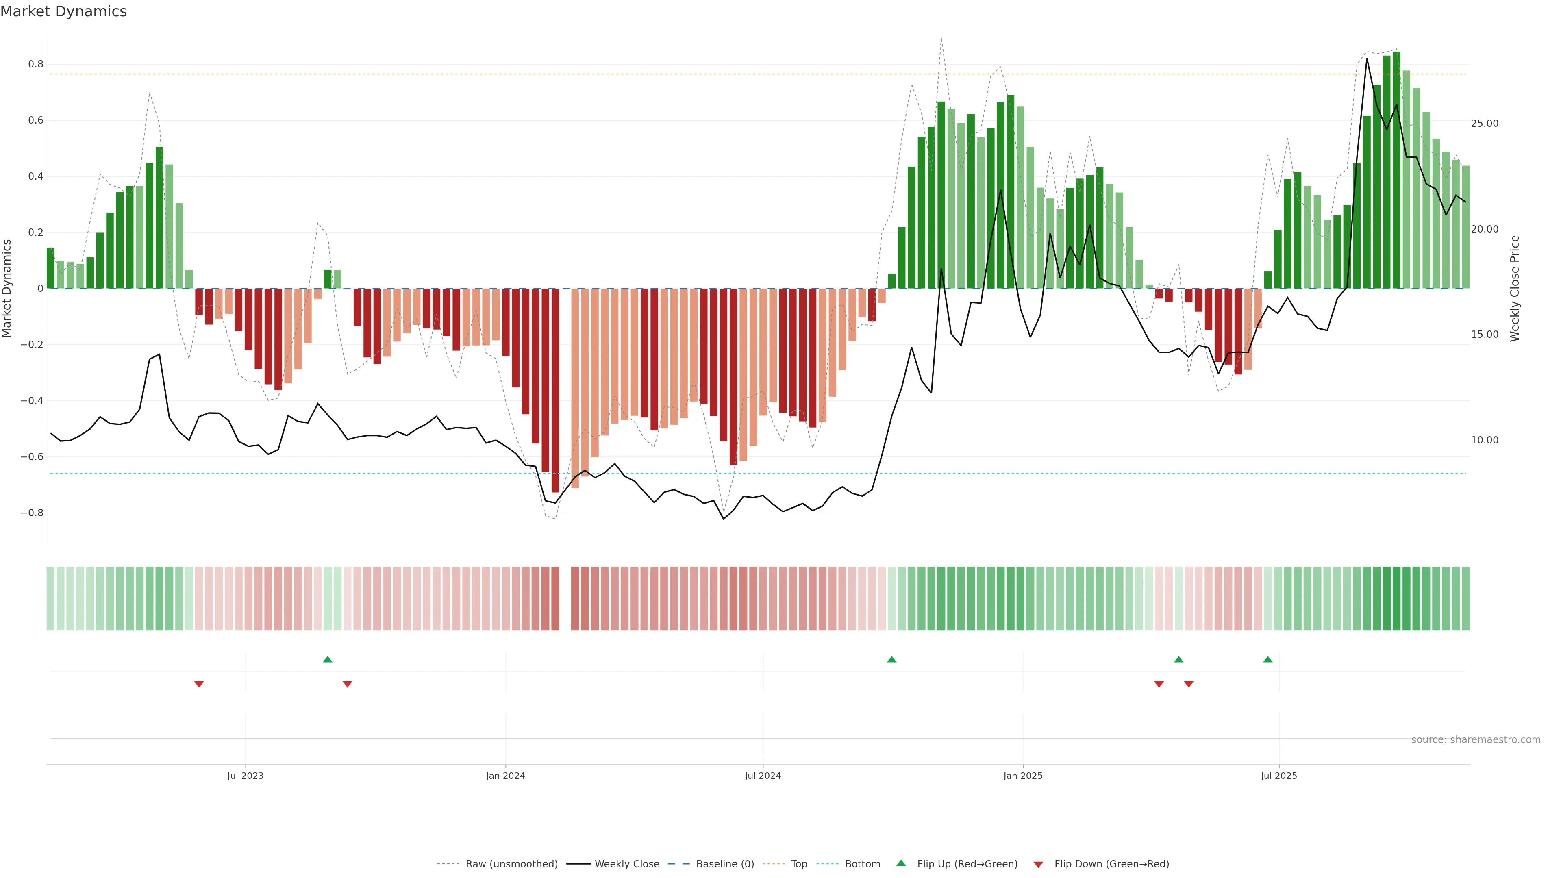Click the last red flip-down triangle in 2025
This screenshot has width=1561, height=878.
pos(1188,684)
